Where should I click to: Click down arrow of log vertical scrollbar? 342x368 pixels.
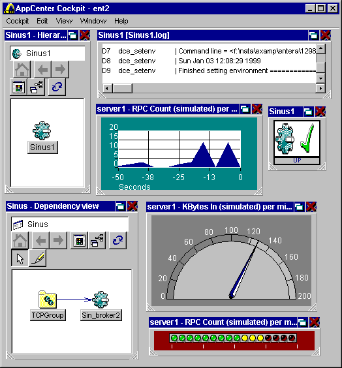[320, 78]
